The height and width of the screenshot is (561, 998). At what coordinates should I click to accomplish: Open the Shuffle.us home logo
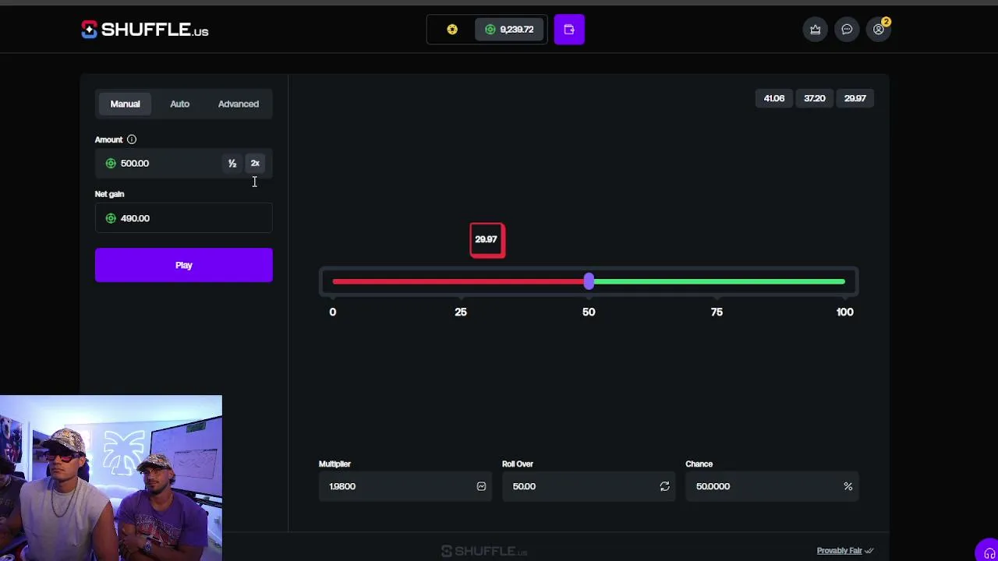144,30
